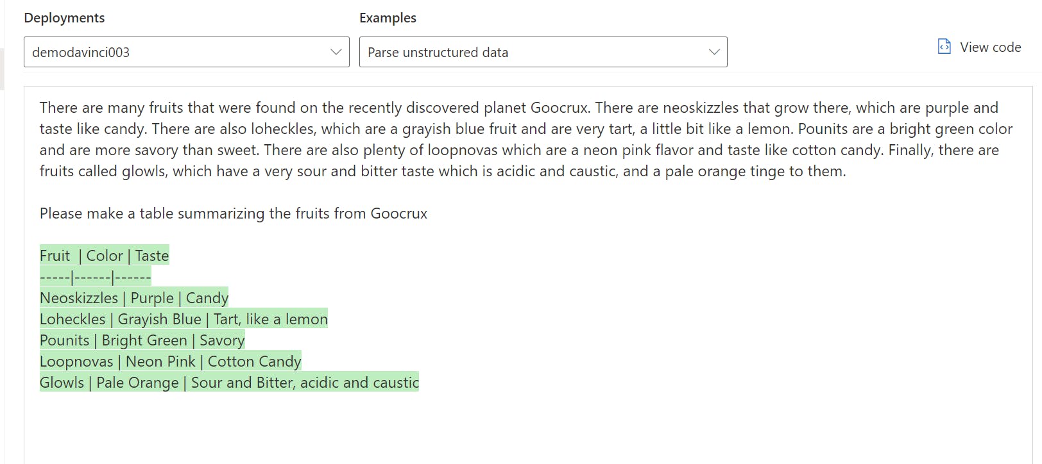Click the dashed table separator line
This screenshot has height=464, width=1042.
(95, 277)
